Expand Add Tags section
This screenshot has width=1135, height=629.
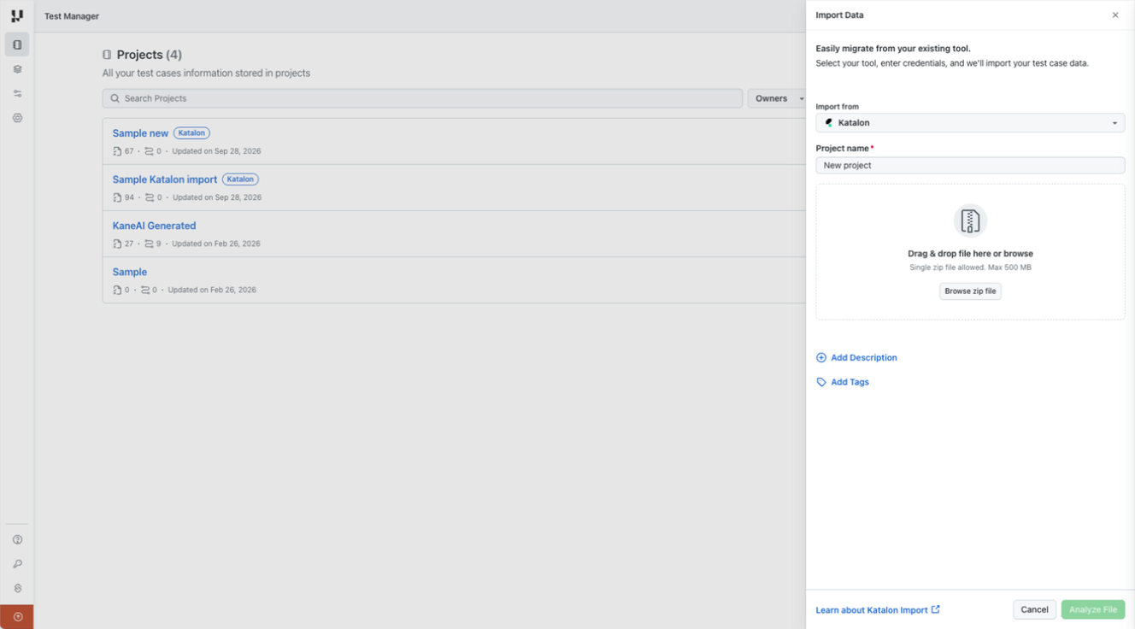843,382
